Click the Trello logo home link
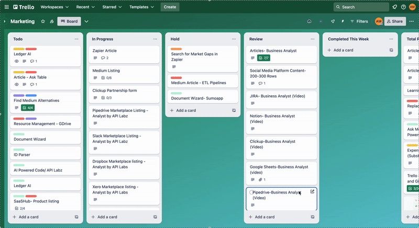Viewport: 419px width, 228px height. pos(24,7)
